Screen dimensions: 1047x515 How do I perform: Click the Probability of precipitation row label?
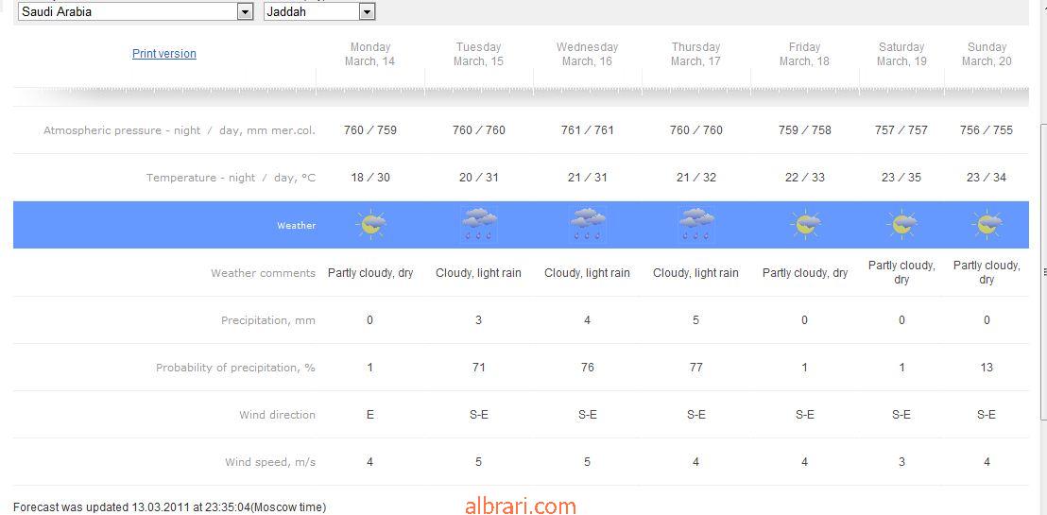coord(235,368)
